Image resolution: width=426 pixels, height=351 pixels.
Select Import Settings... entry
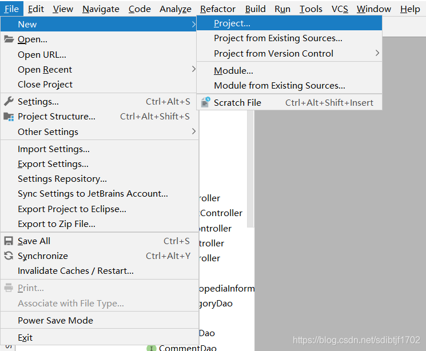[98, 149]
